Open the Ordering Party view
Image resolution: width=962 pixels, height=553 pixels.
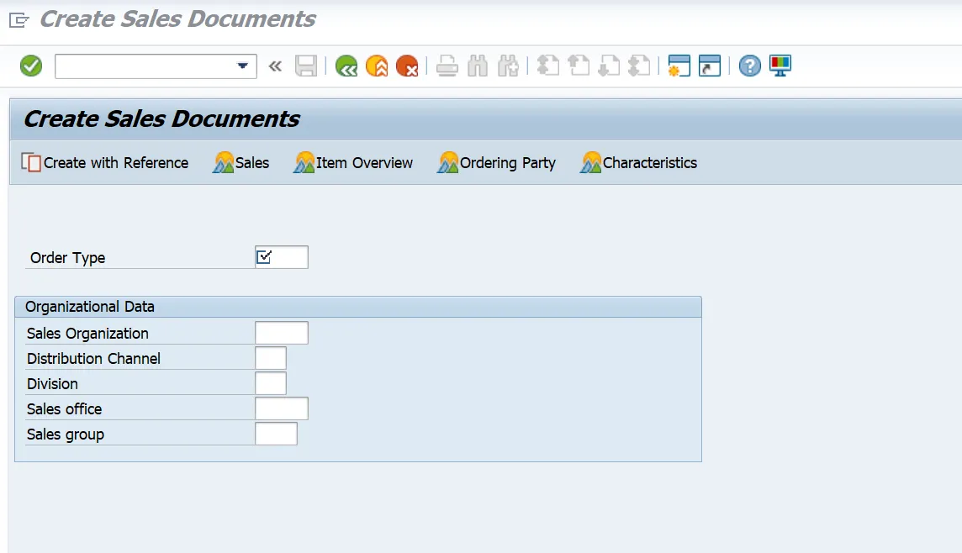coord(497,162)
